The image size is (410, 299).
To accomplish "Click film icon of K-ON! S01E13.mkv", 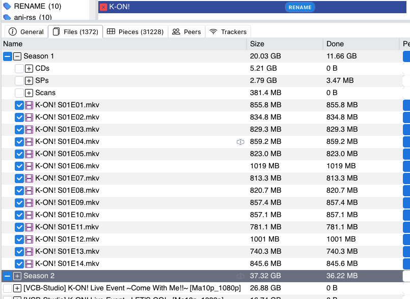I will [29, 252].
